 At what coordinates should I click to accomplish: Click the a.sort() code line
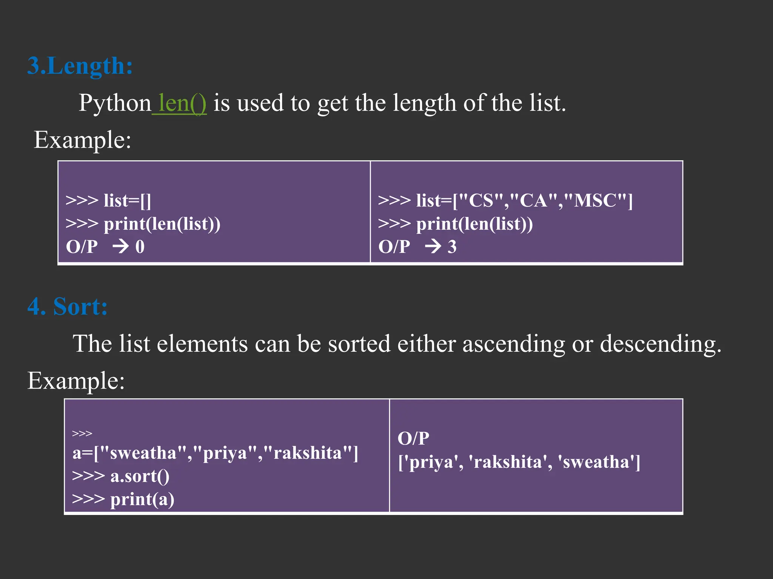tap(121, 476)
